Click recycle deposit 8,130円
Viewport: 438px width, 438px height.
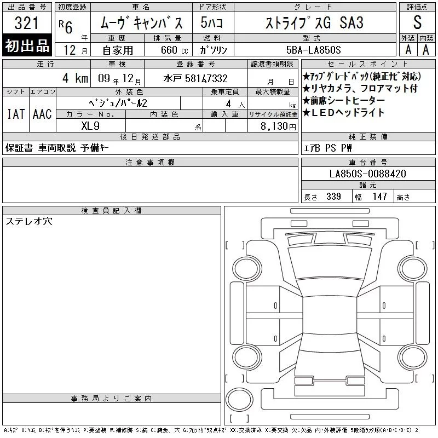(278, 126)
